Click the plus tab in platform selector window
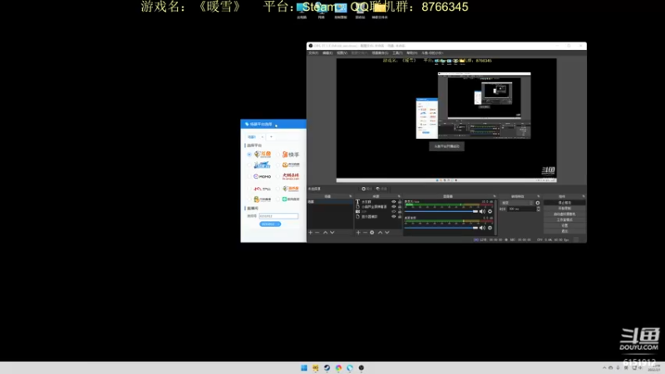665x374 pixels. (271, 137)
